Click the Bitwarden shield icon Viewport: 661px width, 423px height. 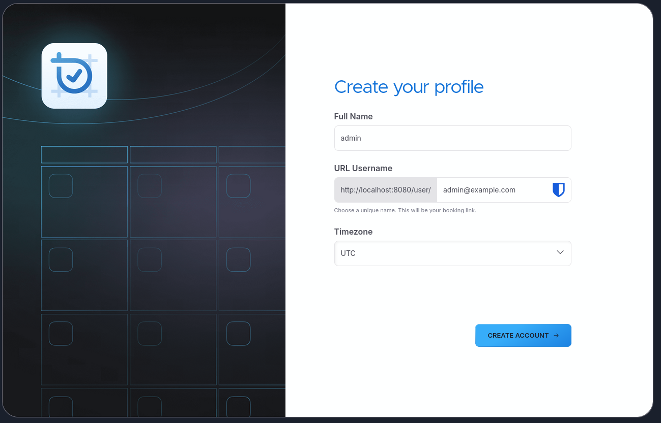(558, 189)
